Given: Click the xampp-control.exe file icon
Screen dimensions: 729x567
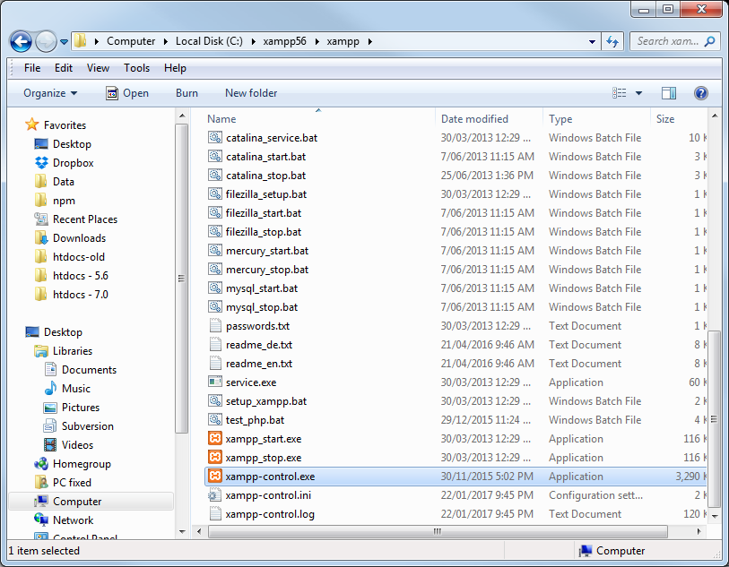Looking at the screenshot, I should [214, 477].
